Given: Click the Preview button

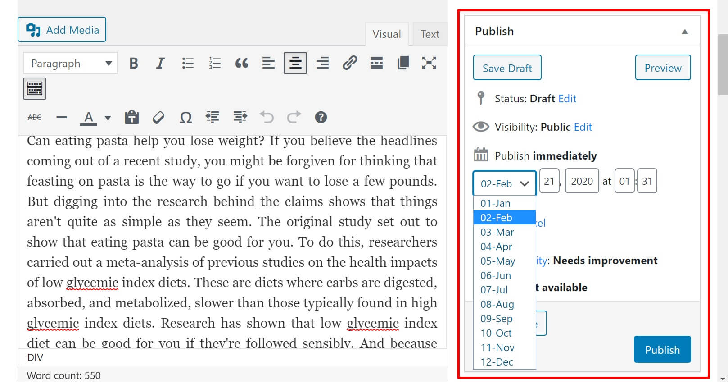Looking at the screenshot, I should point(663,68).
